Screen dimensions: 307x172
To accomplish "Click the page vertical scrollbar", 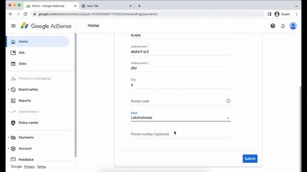I will (x=300, y=129).
